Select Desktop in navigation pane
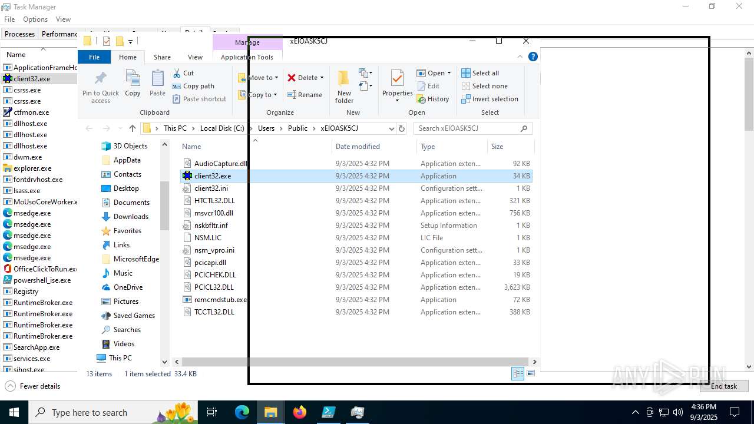754x424 pixels. pyautogui.click(x=126, y=188)
